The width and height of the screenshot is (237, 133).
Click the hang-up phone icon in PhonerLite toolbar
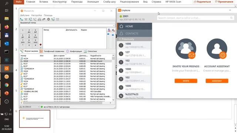tap(26, 19)
